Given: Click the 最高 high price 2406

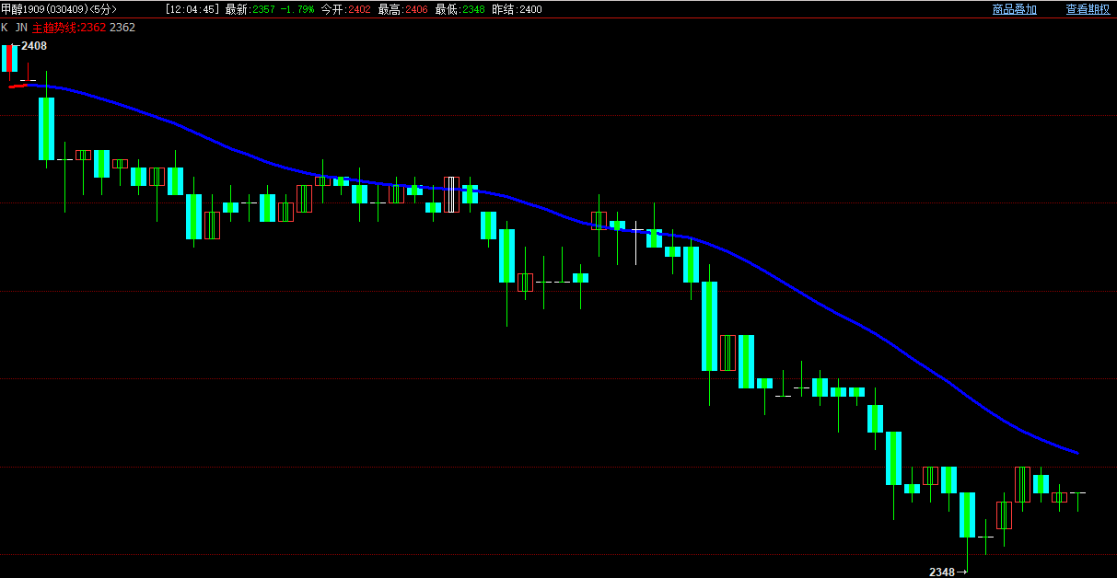Looking at the screenshot, I should (x=415, y=9).
